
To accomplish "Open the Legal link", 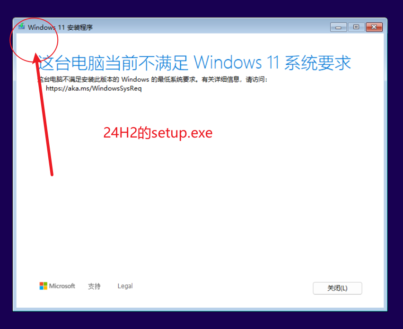I will point(125,286).
